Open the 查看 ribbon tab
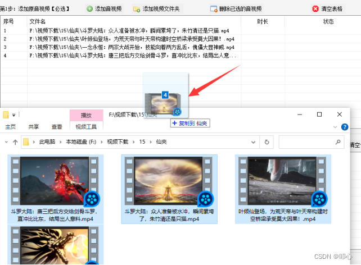 point(57,127)
